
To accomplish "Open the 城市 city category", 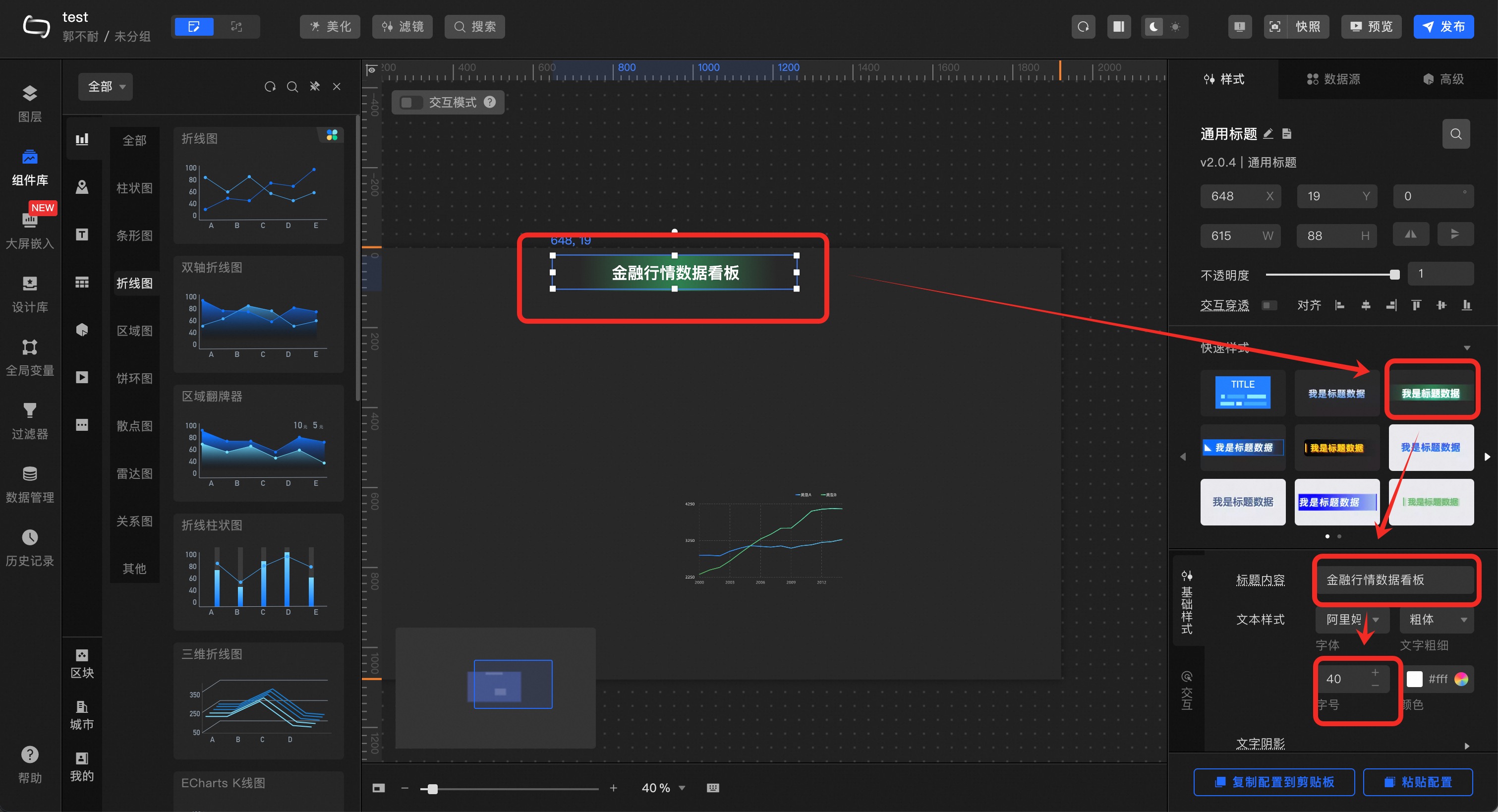I will coord(82,715).
